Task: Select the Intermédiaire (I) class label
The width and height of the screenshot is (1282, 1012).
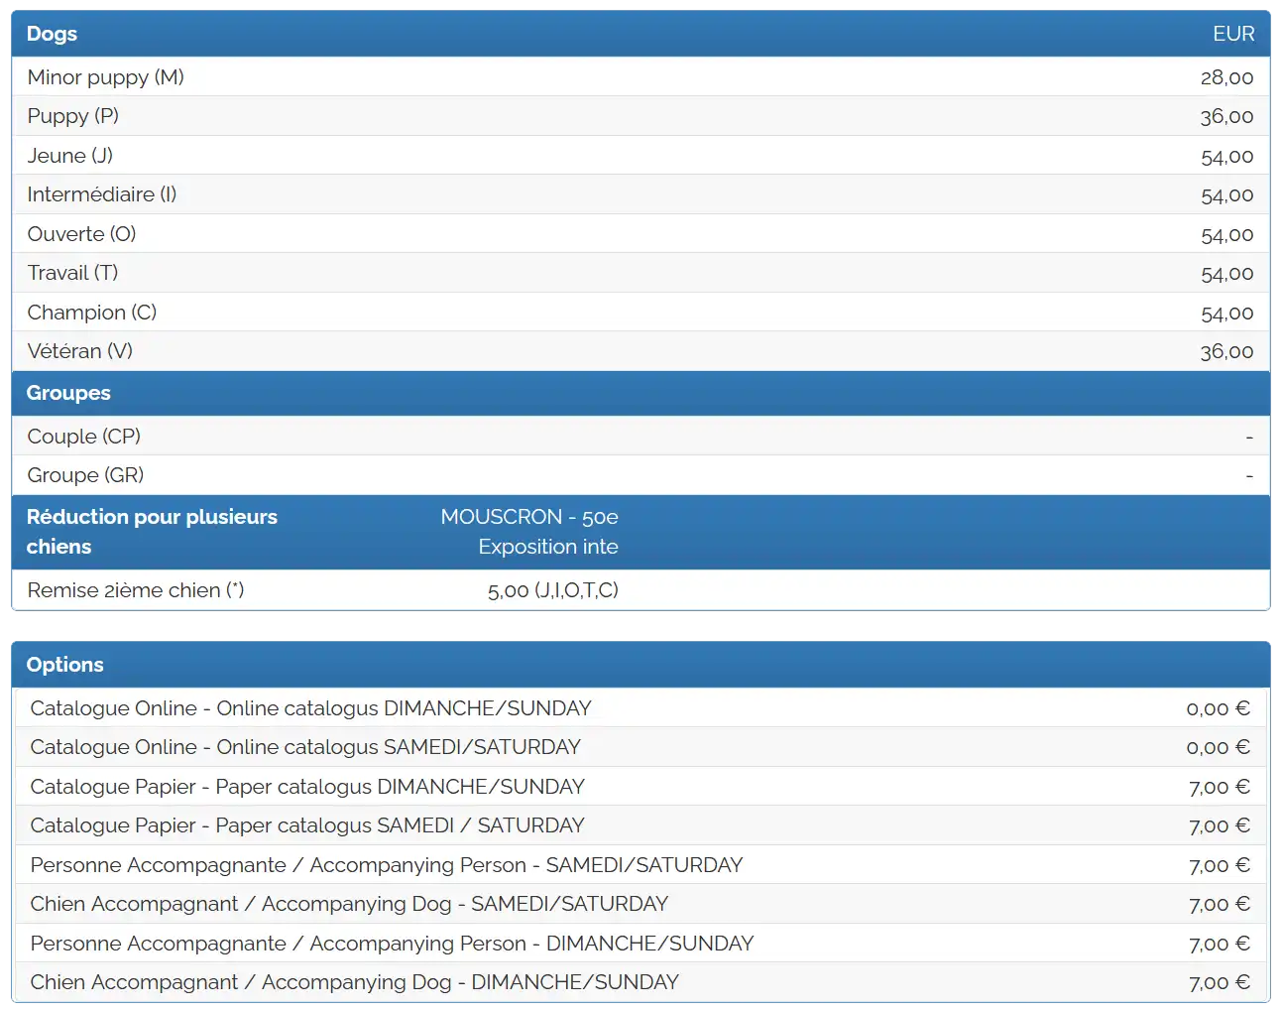Action: click(102, 194)
